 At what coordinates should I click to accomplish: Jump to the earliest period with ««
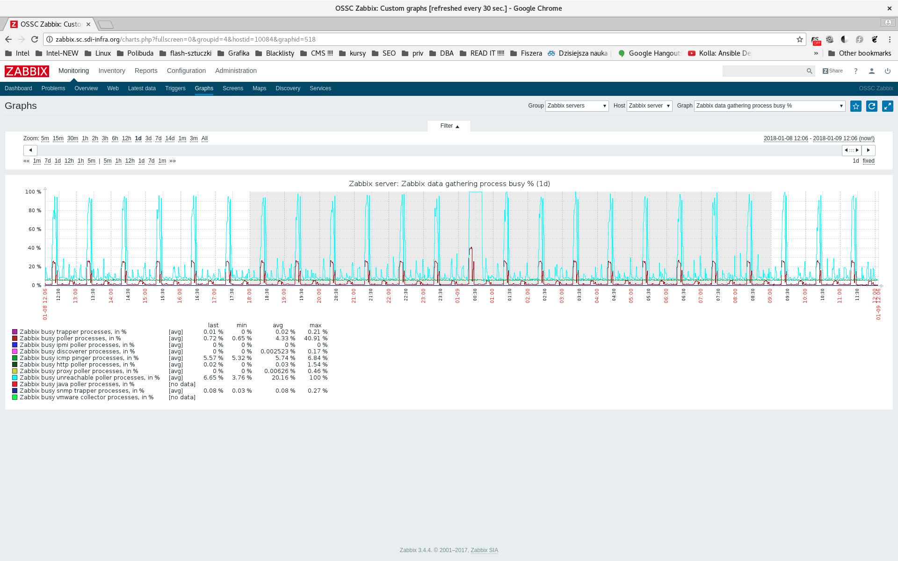[x=27, y=161]
